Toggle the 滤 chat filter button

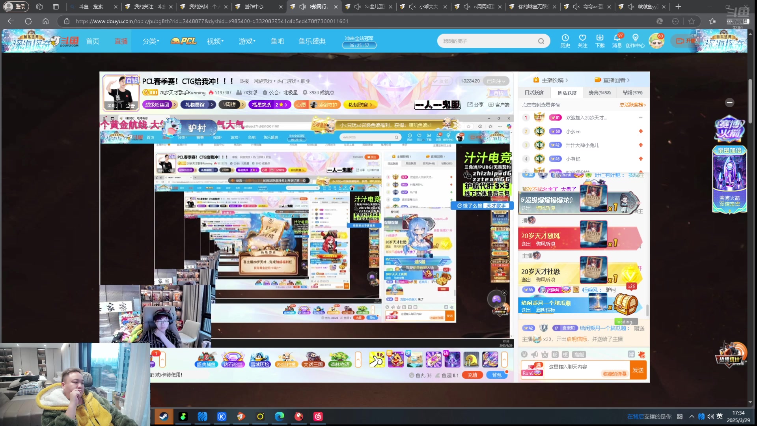tap(631, 354)
